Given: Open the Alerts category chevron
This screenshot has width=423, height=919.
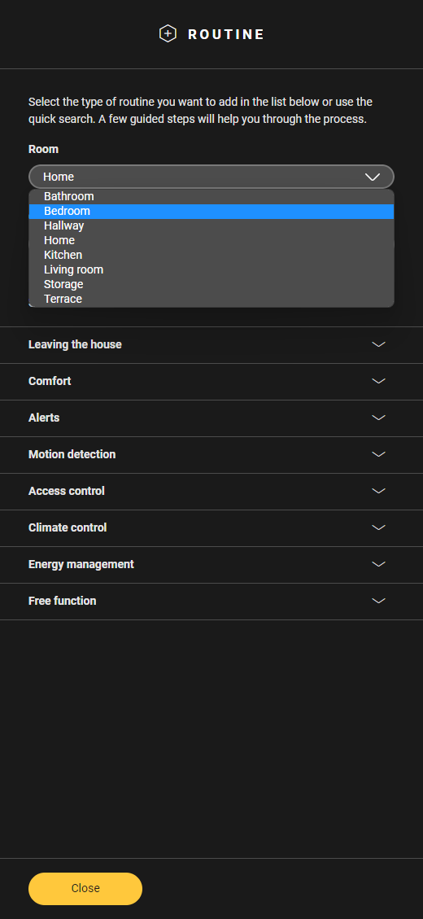Looking at the screenshot, I should tap(378, 418).
